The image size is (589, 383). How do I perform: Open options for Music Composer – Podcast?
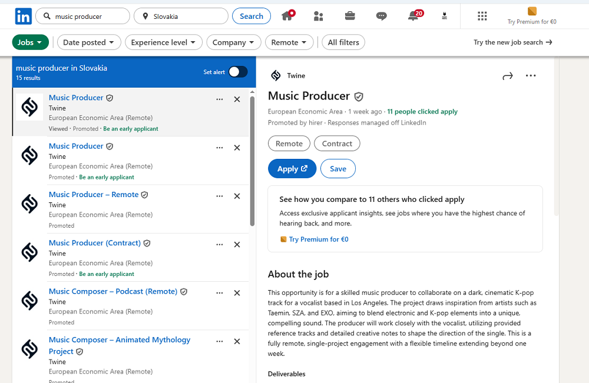(219, 293)
